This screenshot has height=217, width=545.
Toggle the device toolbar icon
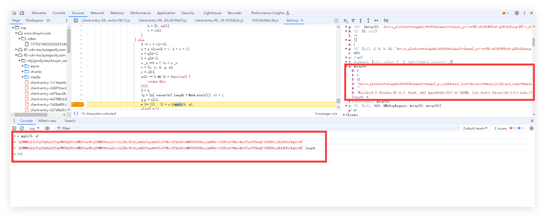pyautogui.click(x=22, y=13)
